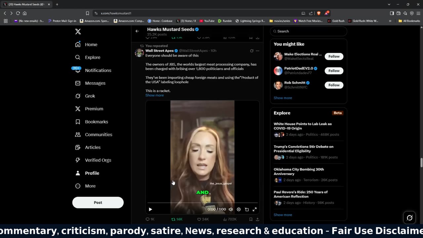
Task: Click the Search X input field
Action: click(x=309, y=31)
